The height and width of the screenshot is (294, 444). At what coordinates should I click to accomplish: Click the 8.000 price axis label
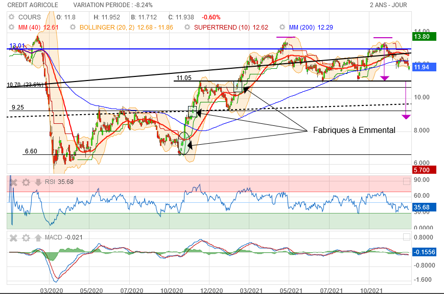[x=422, y=130]
